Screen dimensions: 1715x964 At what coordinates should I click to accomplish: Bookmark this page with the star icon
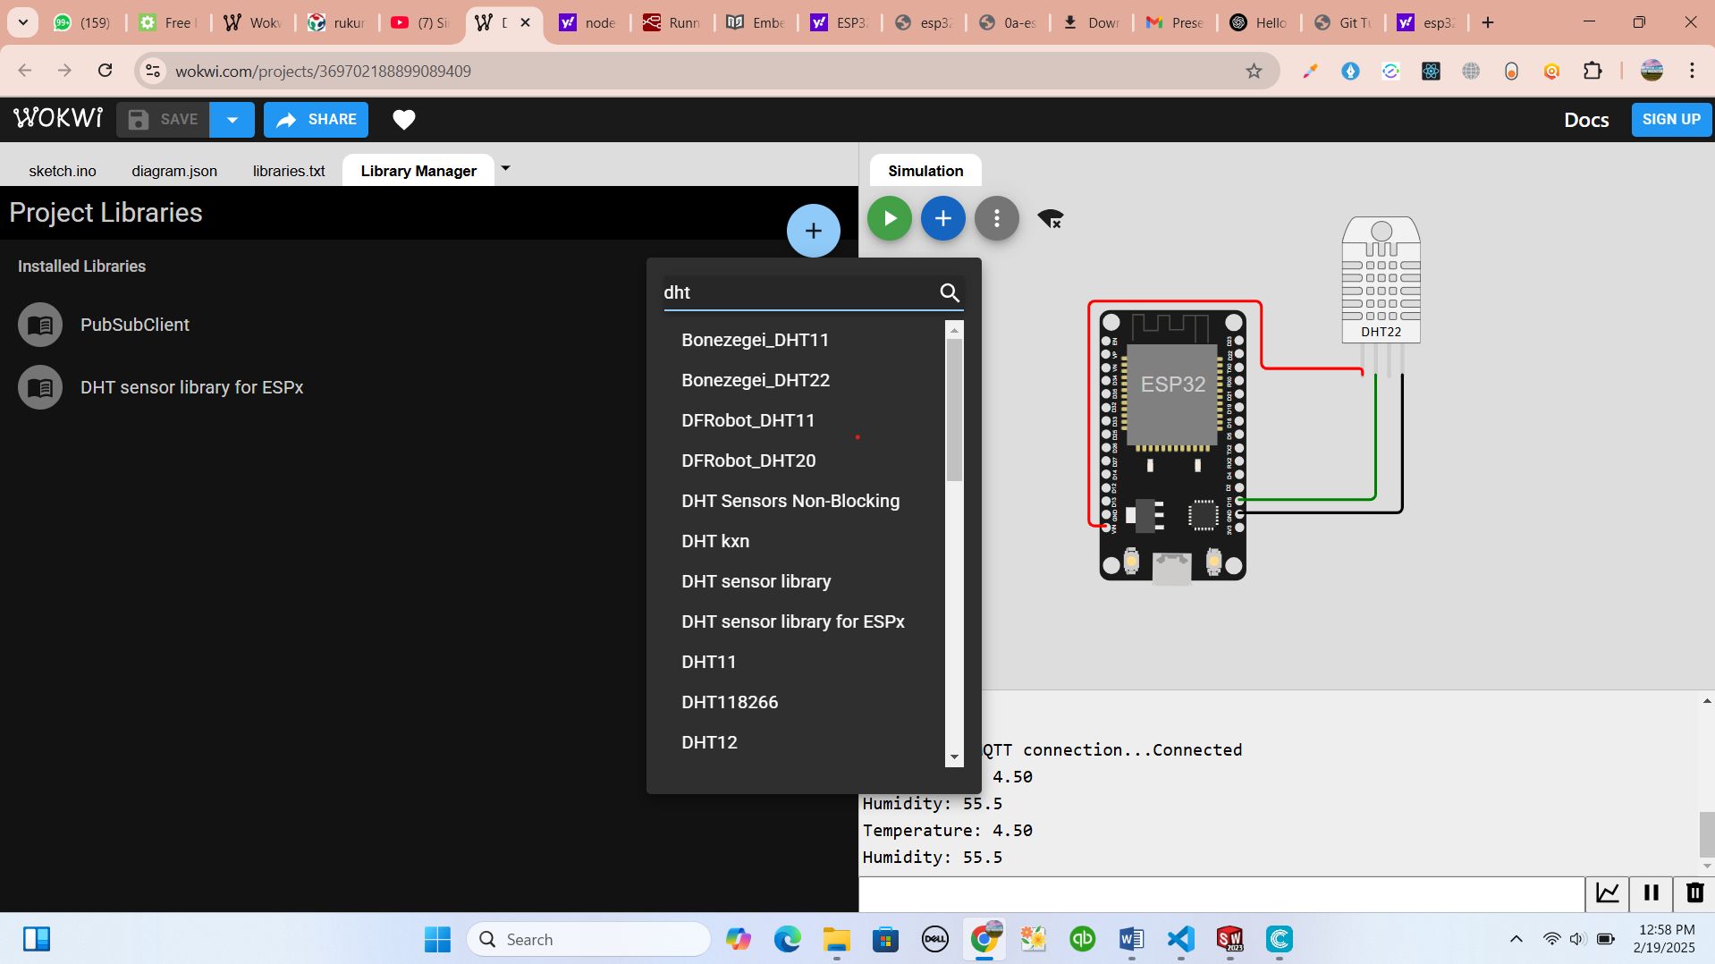pos(1254,71)
